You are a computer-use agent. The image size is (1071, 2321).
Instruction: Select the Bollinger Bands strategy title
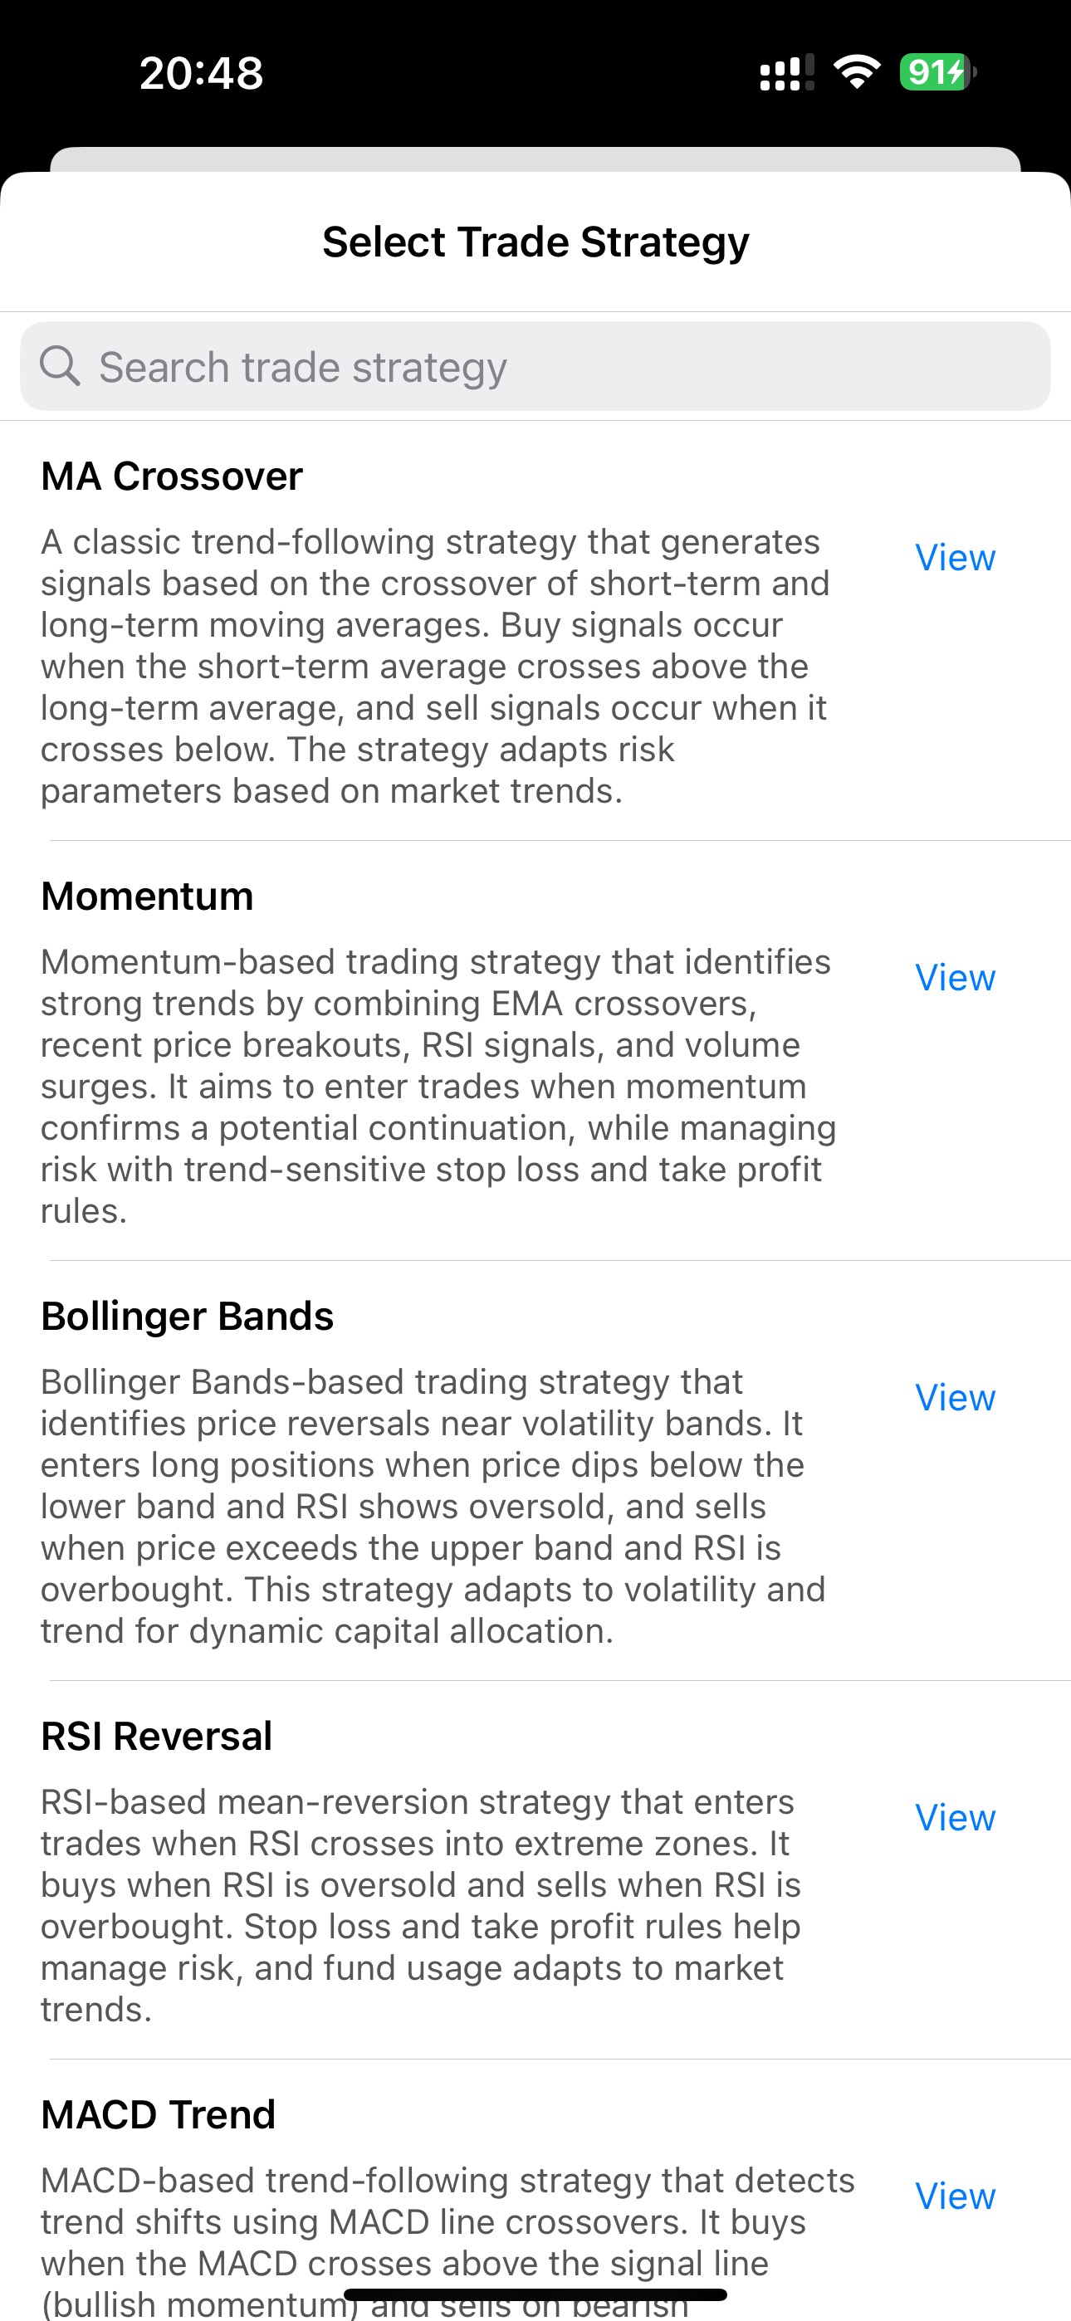[188, 1316]
